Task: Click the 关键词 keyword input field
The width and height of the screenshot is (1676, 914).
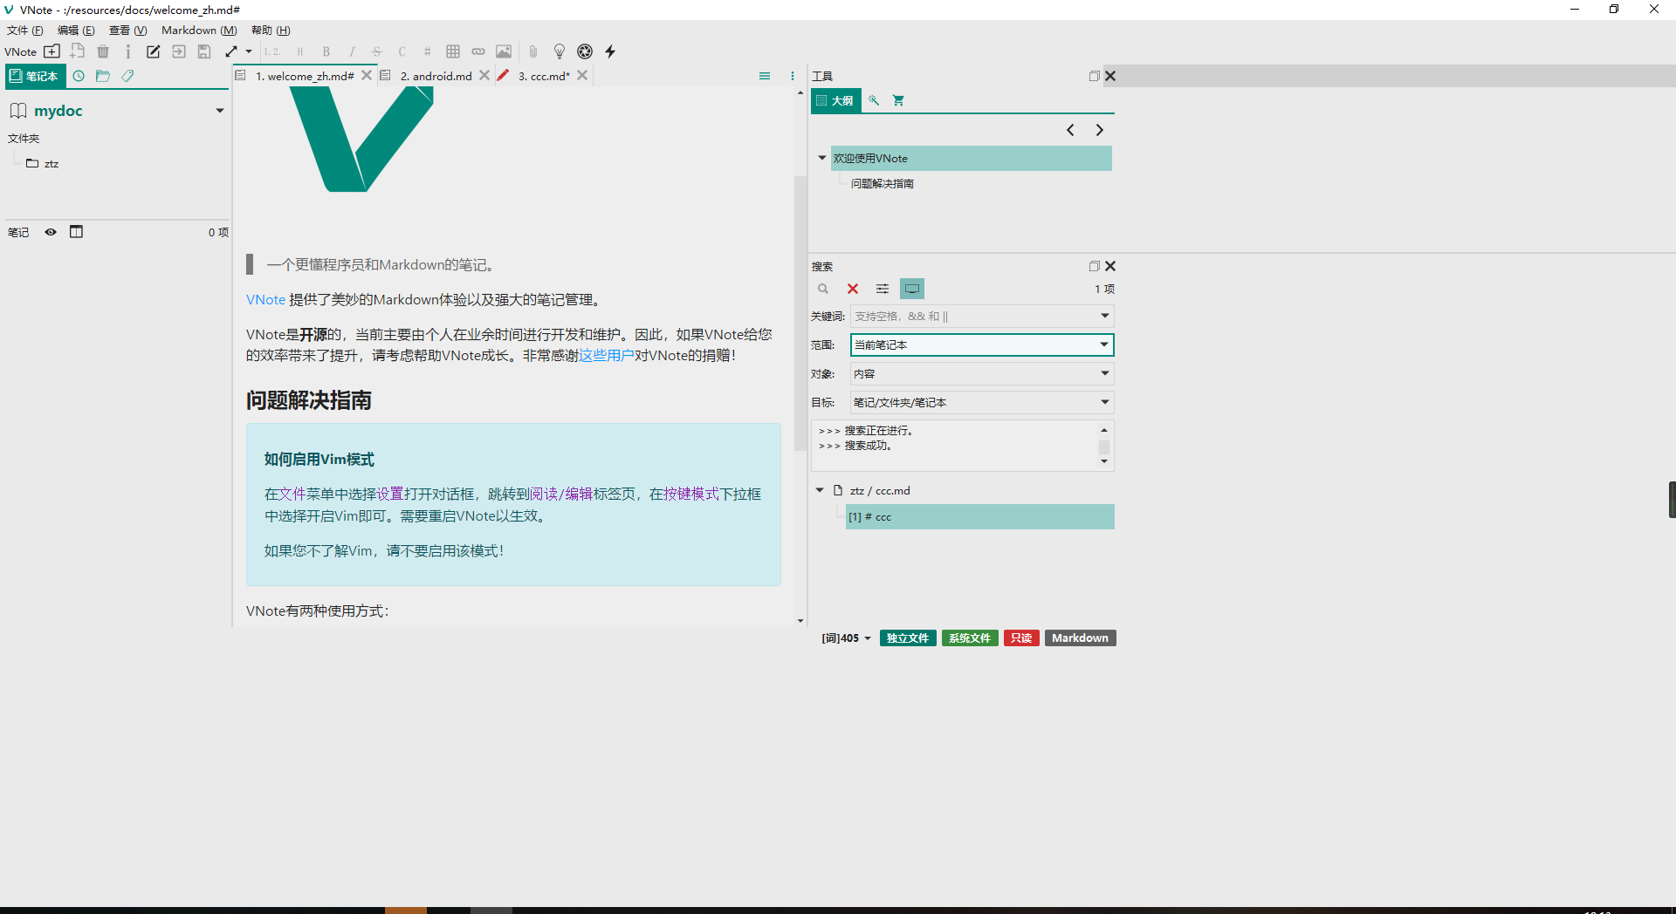Action: (982, 316)
